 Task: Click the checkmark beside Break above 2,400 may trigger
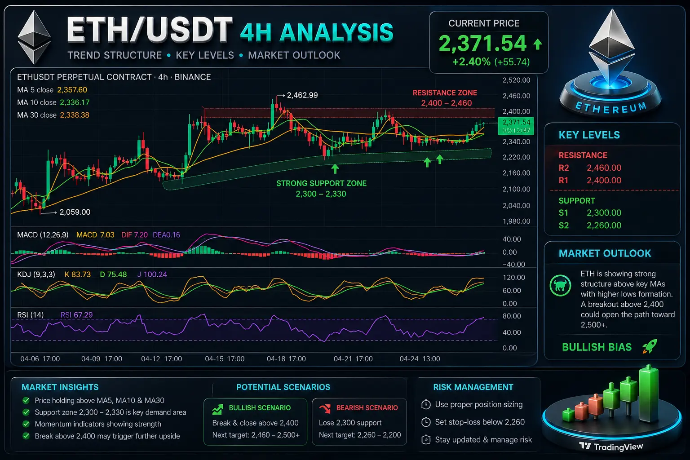(26, 436)
